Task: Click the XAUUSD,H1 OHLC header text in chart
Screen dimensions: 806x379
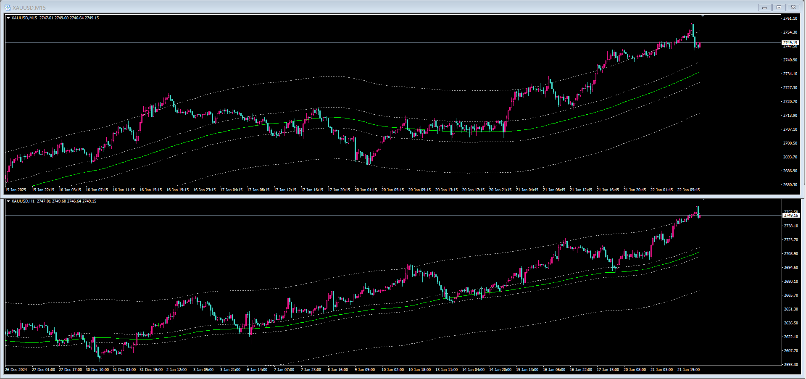Action: coord(54,201)
